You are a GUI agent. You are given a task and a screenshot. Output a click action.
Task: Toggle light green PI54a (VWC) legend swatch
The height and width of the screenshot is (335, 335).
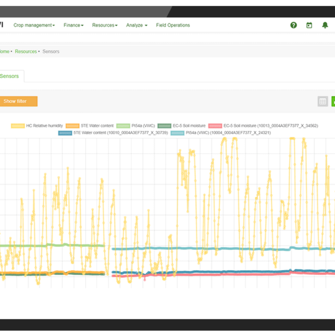pyautogui.click(x=123, y=126)
